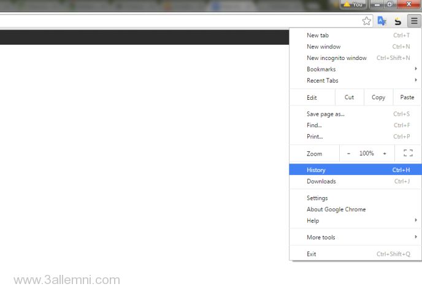The width and height of the screenshot is (422, 292).
Task: Decrease zoom with the minus button
Action: pyautogui.click(x=348, y=154)
